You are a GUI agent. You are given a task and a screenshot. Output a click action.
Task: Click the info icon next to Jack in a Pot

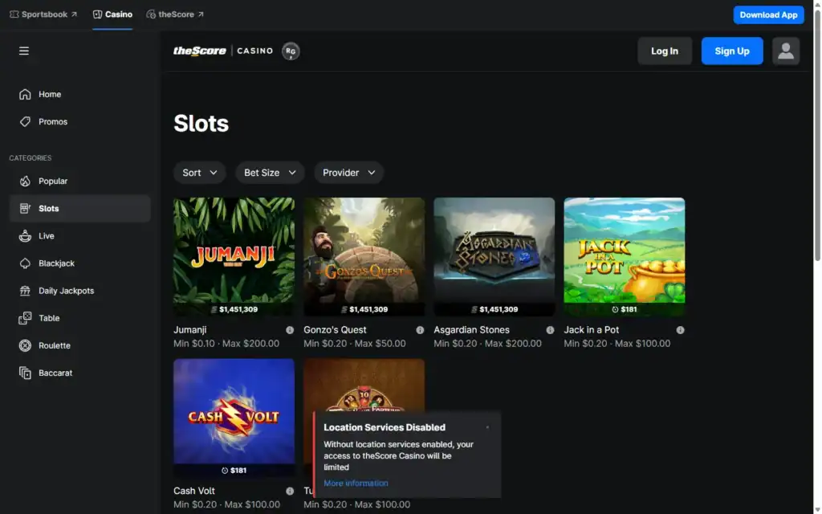(680, 330)
